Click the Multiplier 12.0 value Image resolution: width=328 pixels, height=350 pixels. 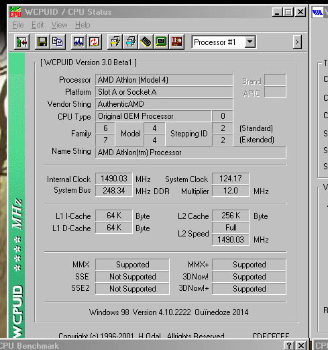pyautogui.click(x=231, y=191)
